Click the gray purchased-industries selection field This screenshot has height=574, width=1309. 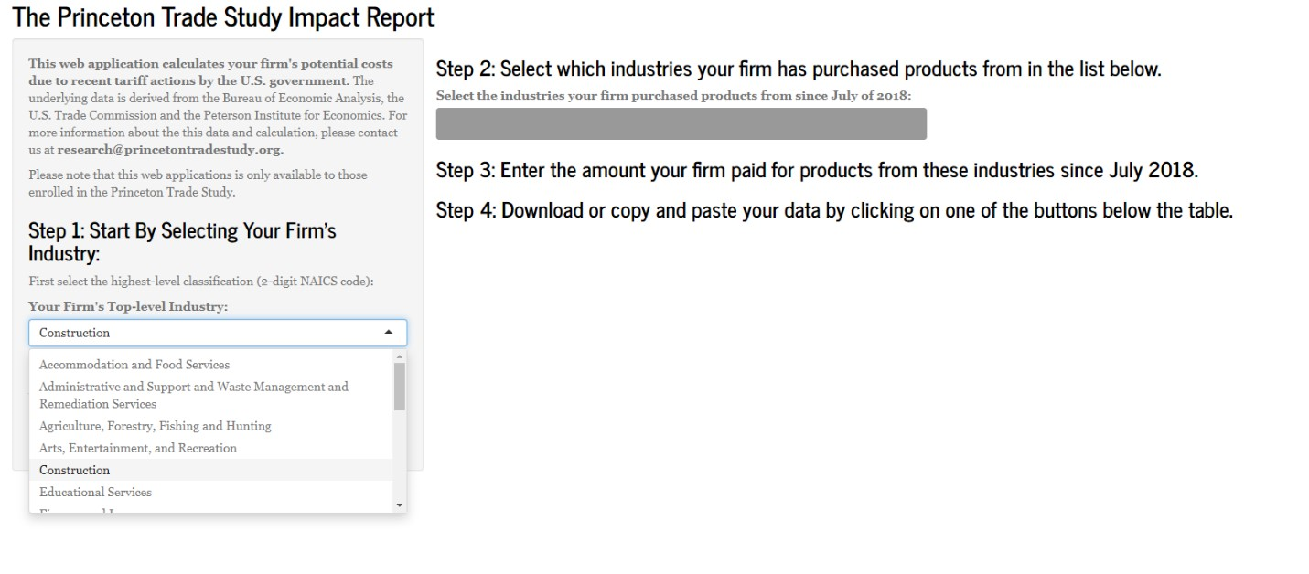681,123
